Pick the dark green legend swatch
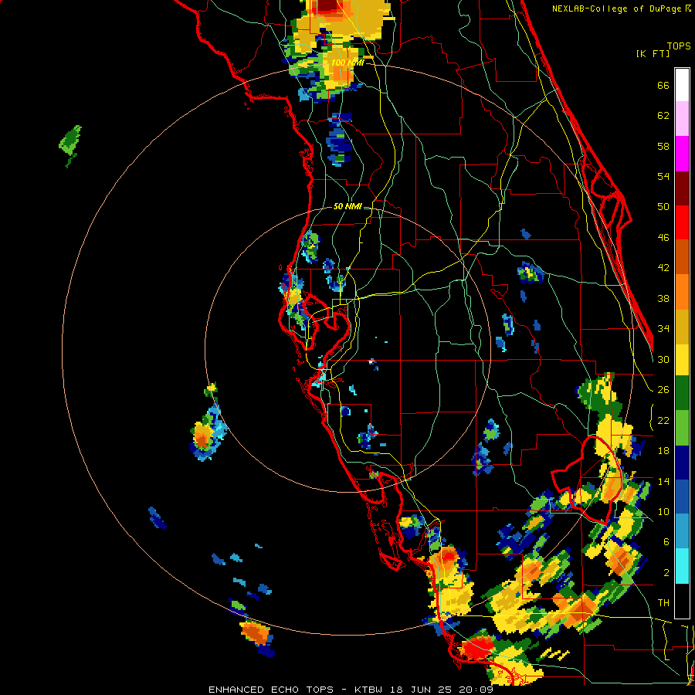Screen dimensions: 695x695 tap(682, 393)
